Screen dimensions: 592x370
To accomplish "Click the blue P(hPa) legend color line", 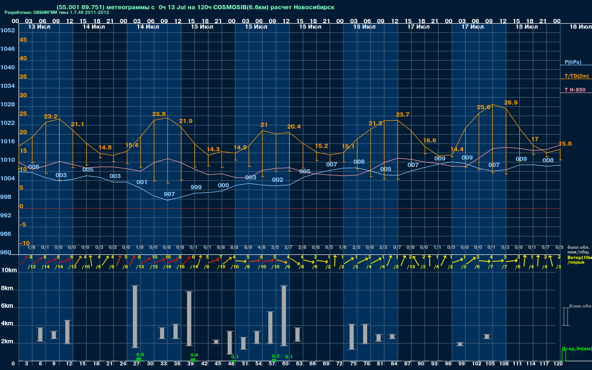I will [x=576, y=65].
